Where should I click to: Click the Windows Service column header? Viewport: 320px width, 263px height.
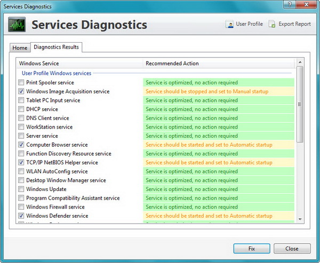(x=79, y=63)
